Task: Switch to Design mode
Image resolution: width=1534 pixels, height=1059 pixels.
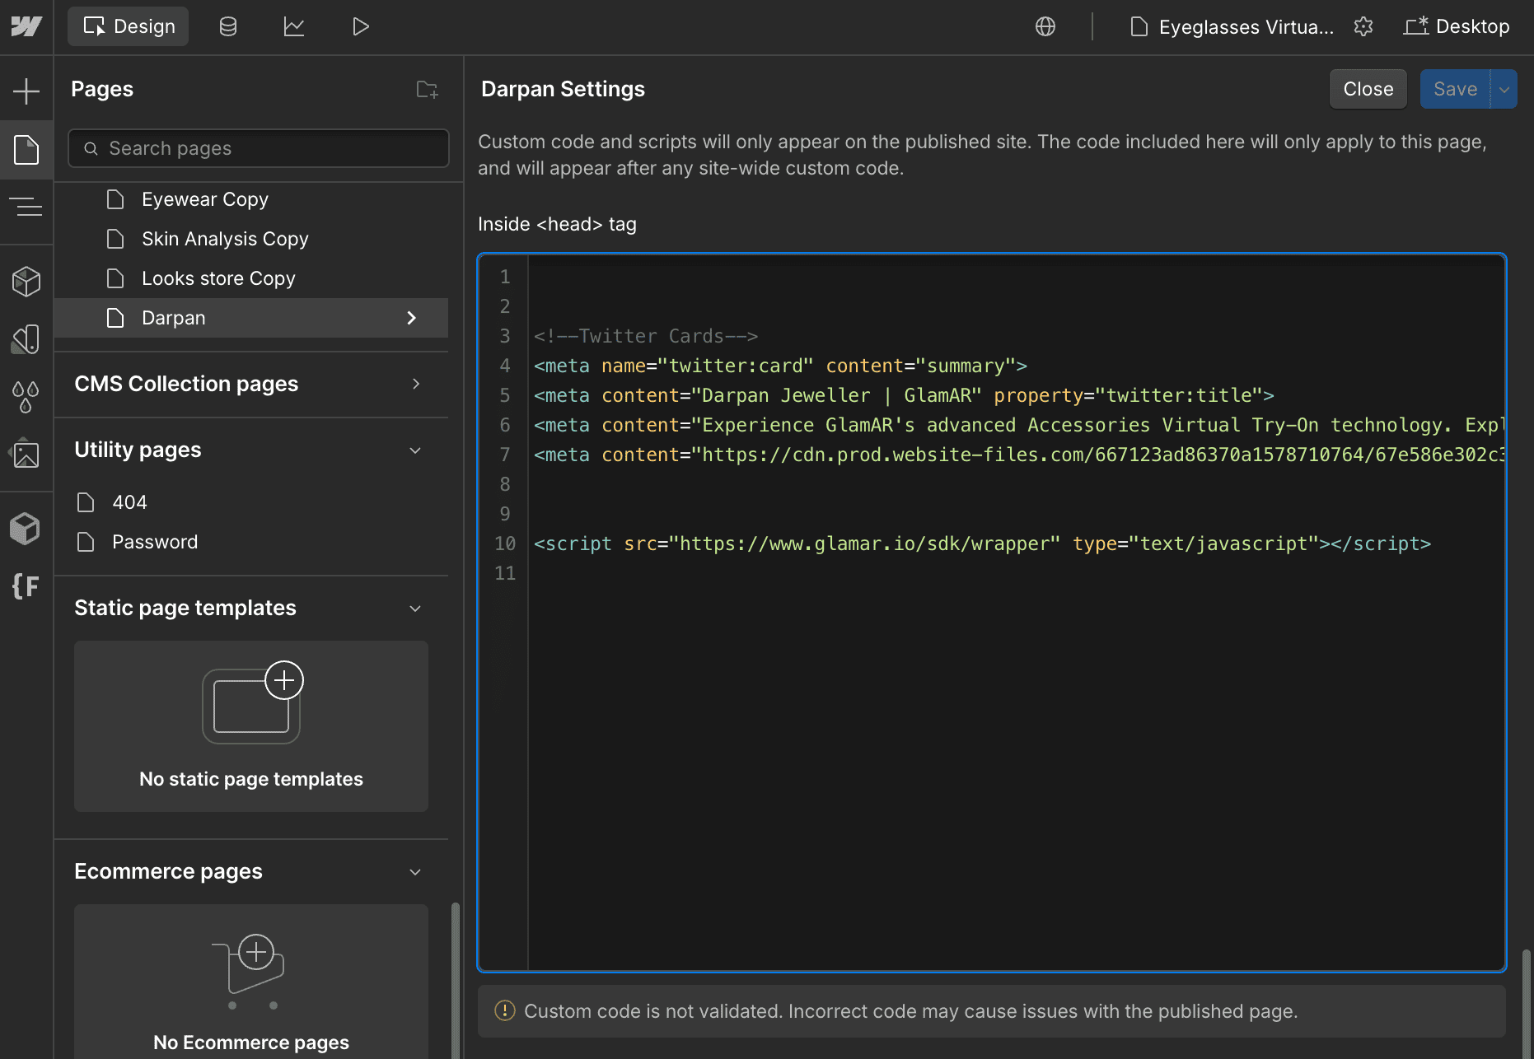Action: click(129, 26)
